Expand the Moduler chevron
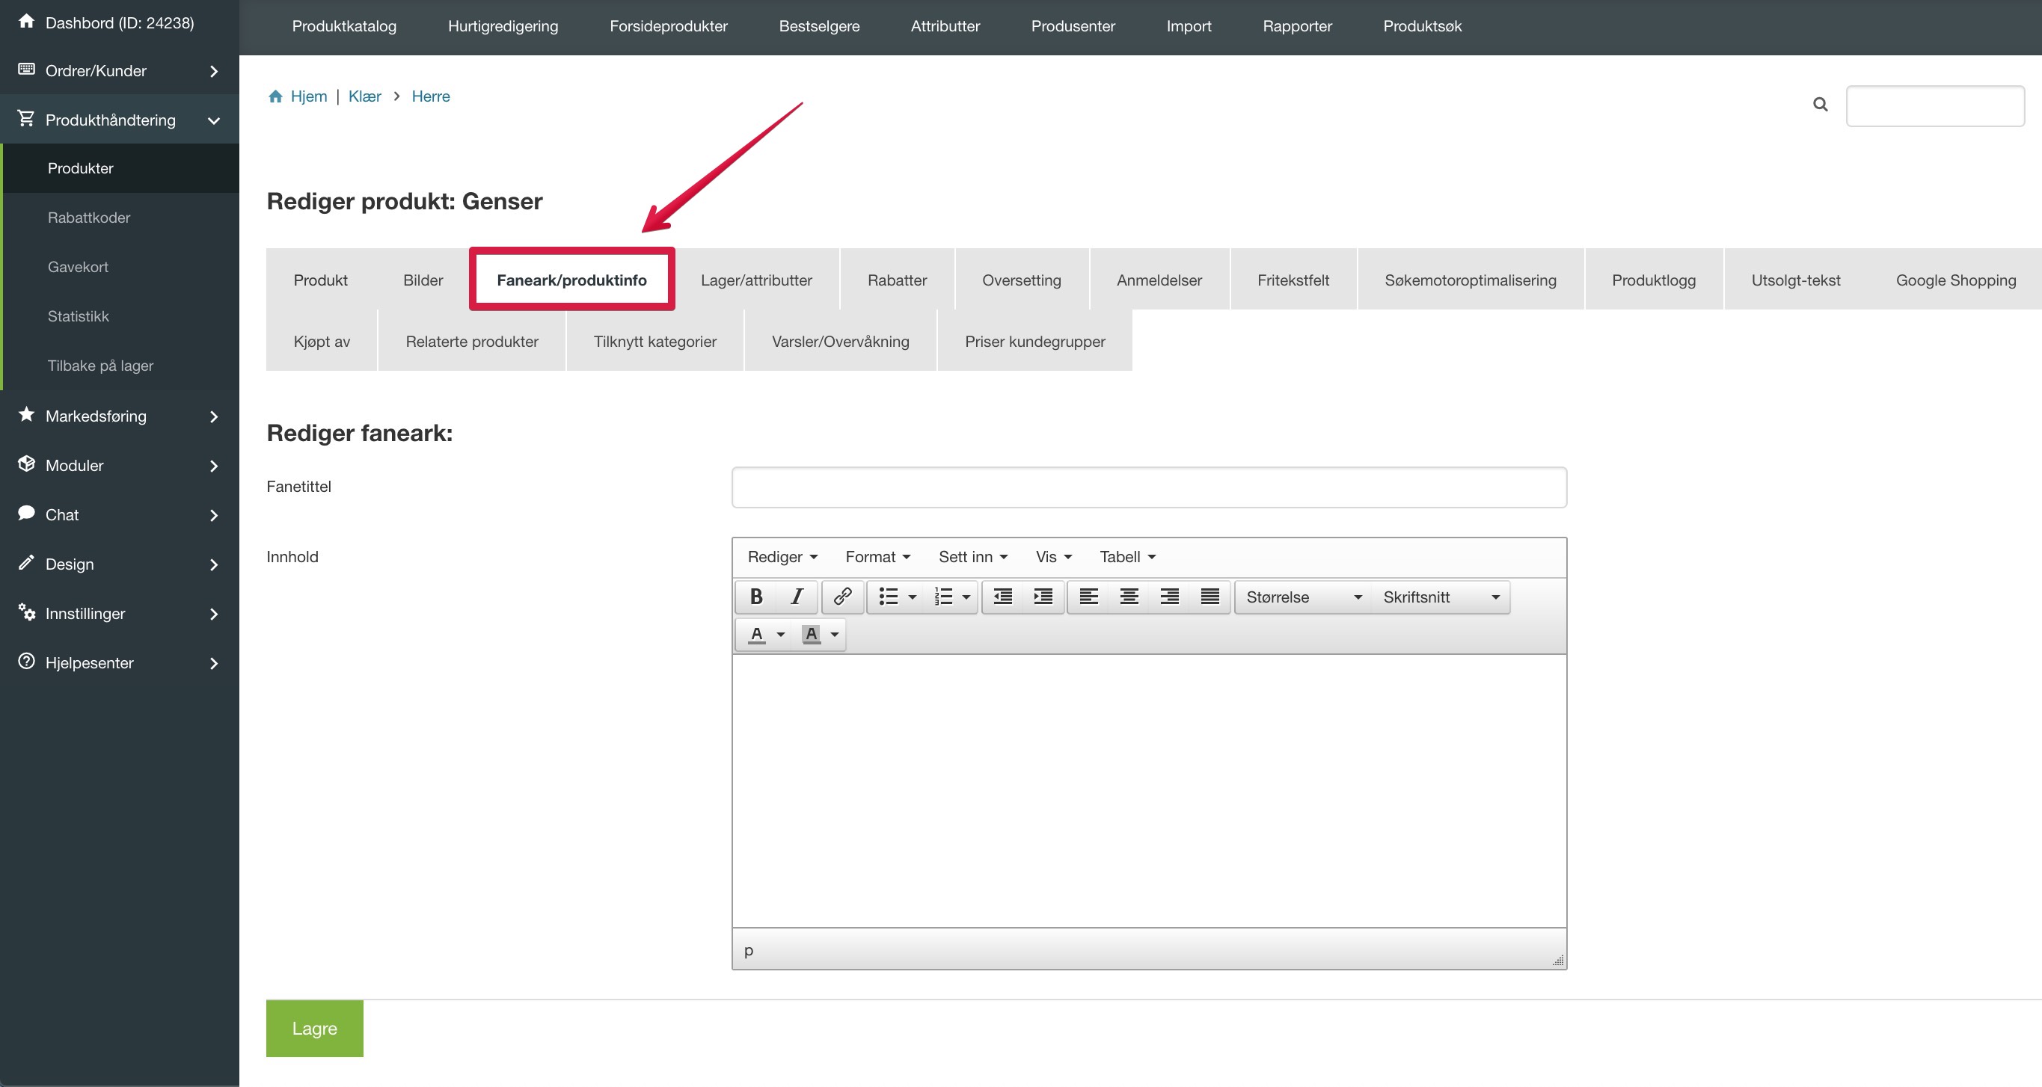This screenshot has width=2042, height=1087. [214, 466]
